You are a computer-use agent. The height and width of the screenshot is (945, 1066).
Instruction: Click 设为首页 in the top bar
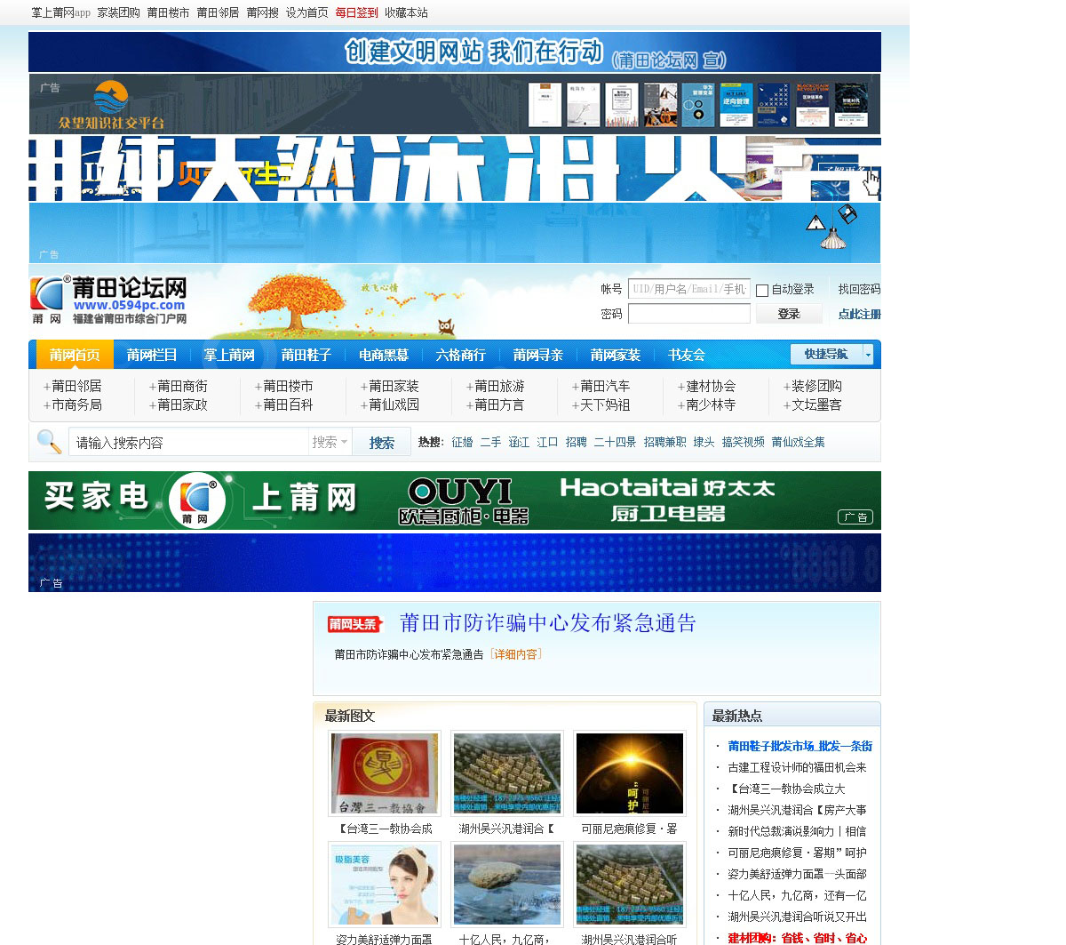(307, 12)
